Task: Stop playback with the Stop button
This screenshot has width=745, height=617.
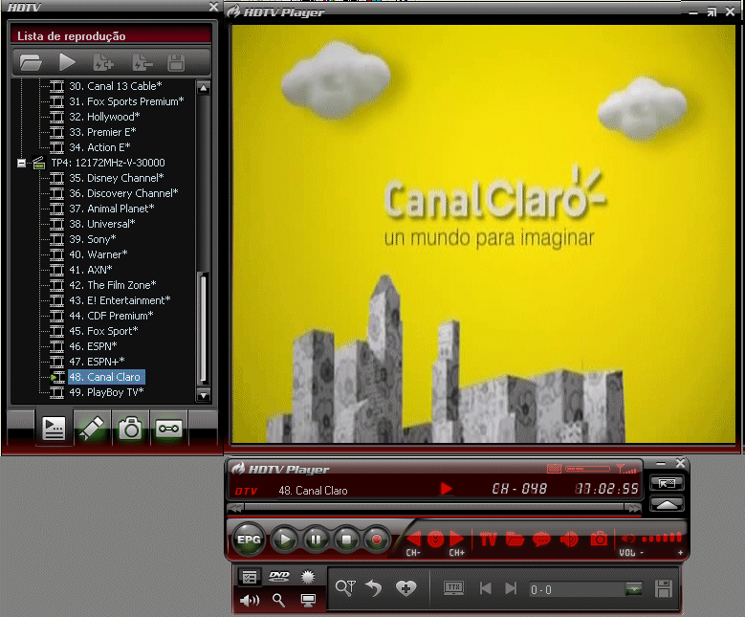Action: tap(346, 540)
